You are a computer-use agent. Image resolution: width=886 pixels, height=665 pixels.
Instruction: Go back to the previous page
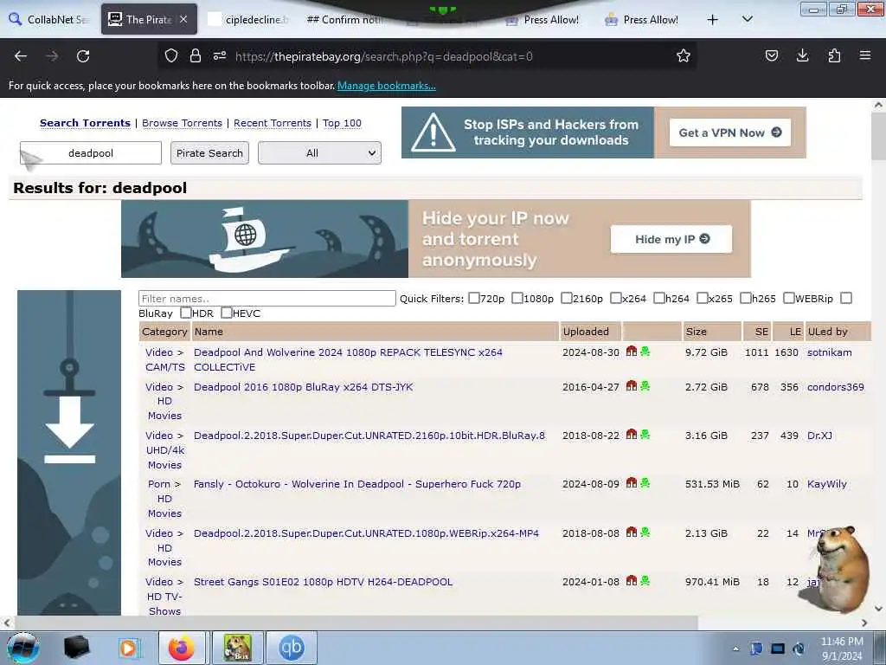21,56
